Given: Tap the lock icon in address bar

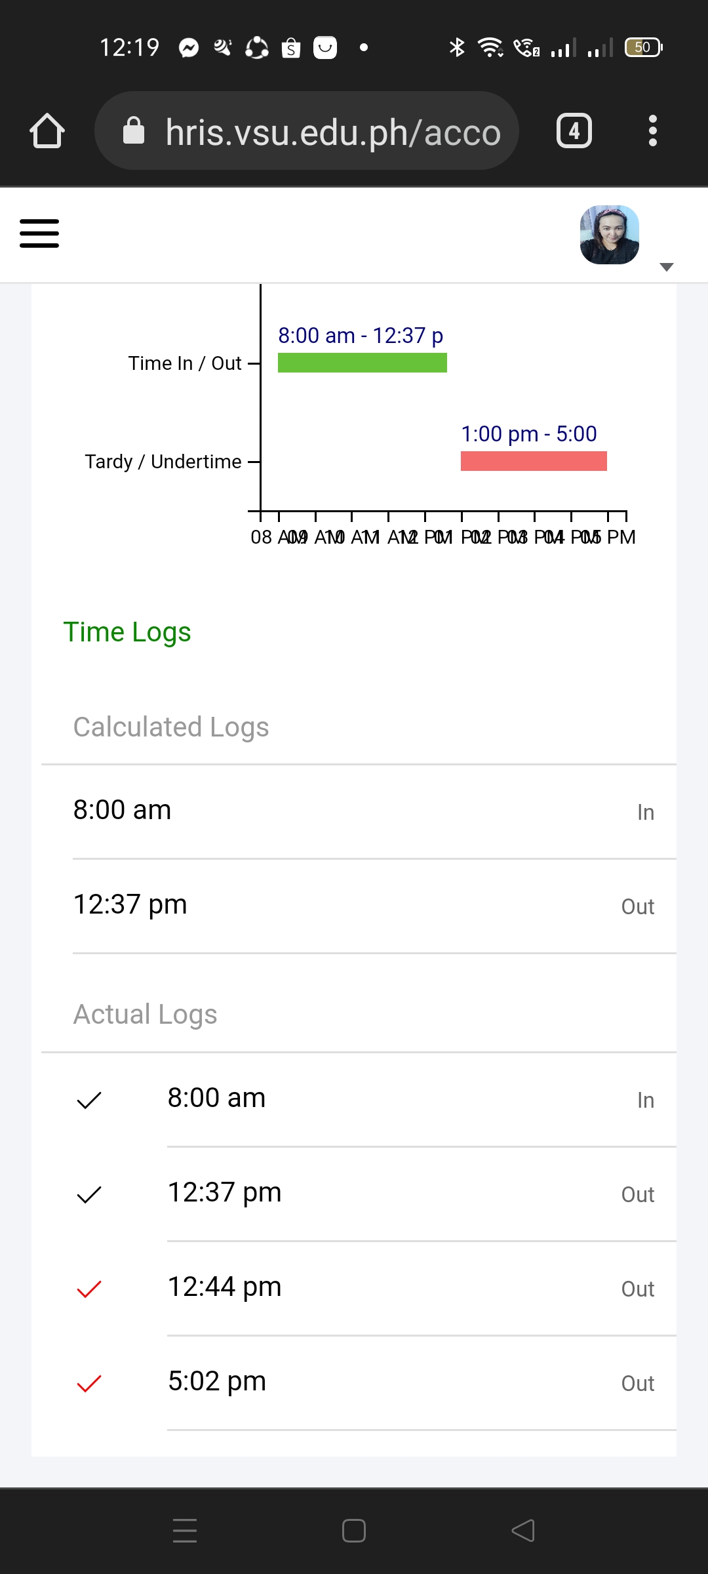Looking at the screenshot, I should click(x=134, y=131).
